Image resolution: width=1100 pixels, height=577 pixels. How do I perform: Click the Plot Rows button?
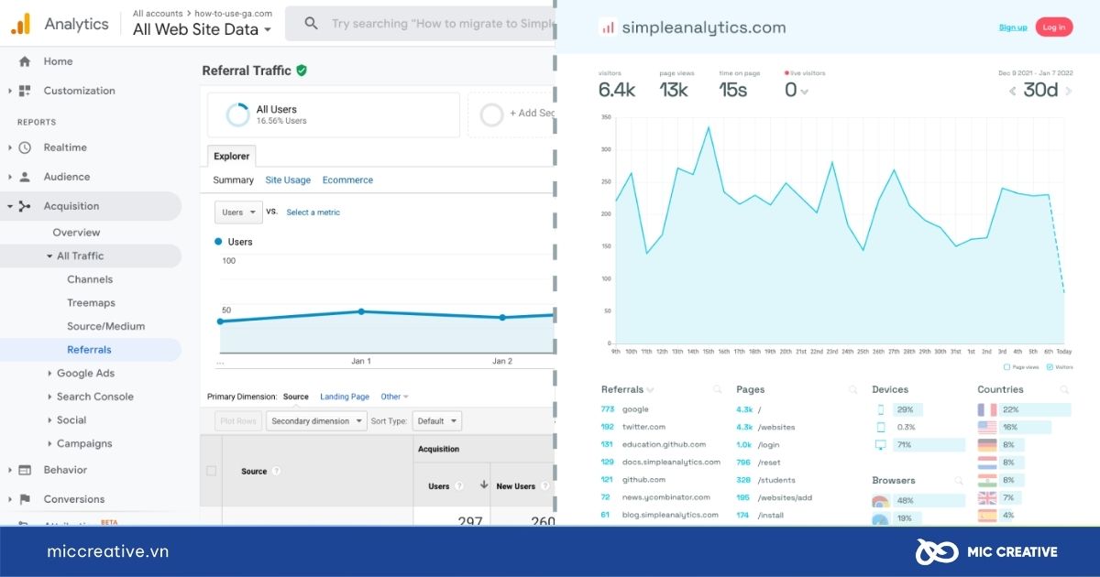click(x=236, y=421)
